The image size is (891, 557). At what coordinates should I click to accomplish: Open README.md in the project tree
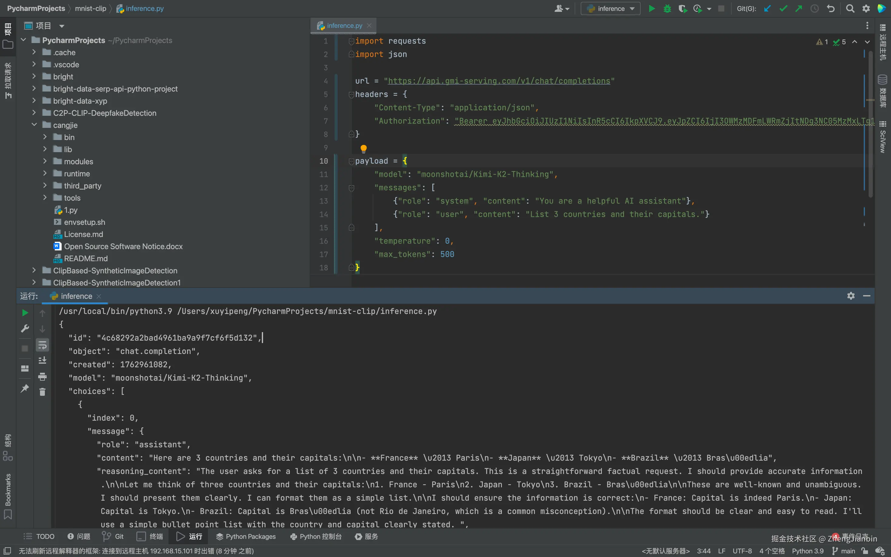coord(86,258)
